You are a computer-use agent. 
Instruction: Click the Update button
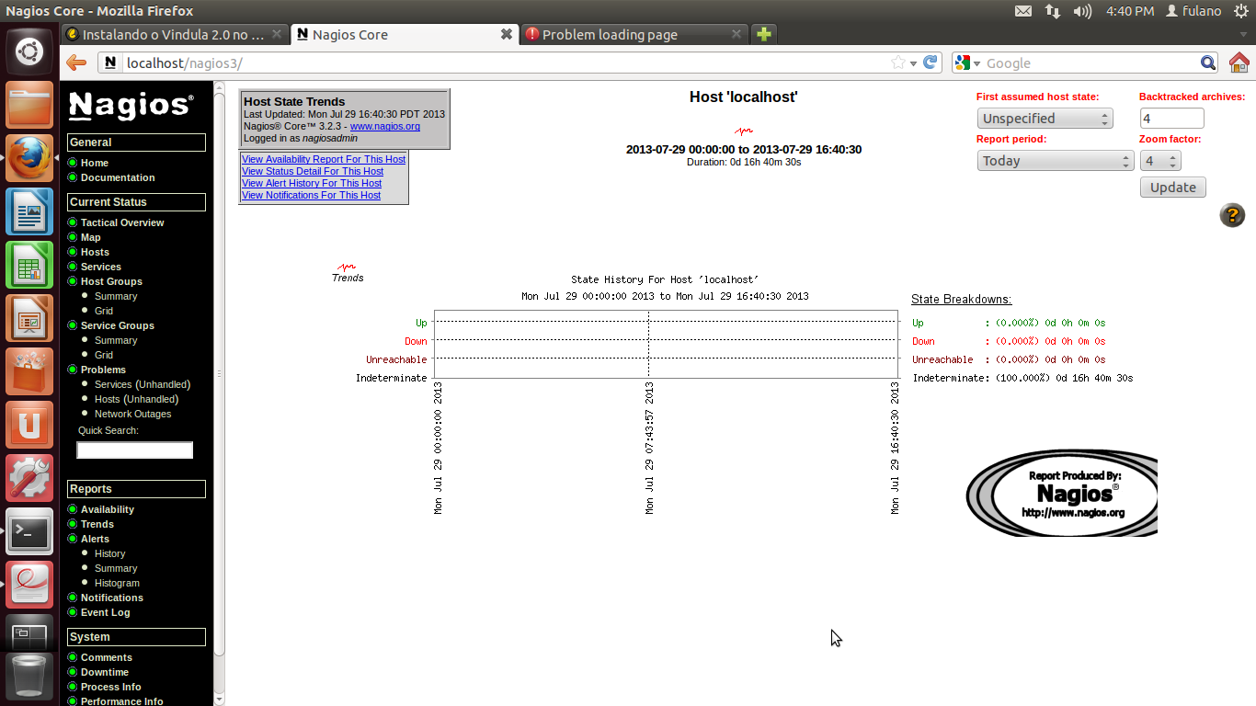1173,188
